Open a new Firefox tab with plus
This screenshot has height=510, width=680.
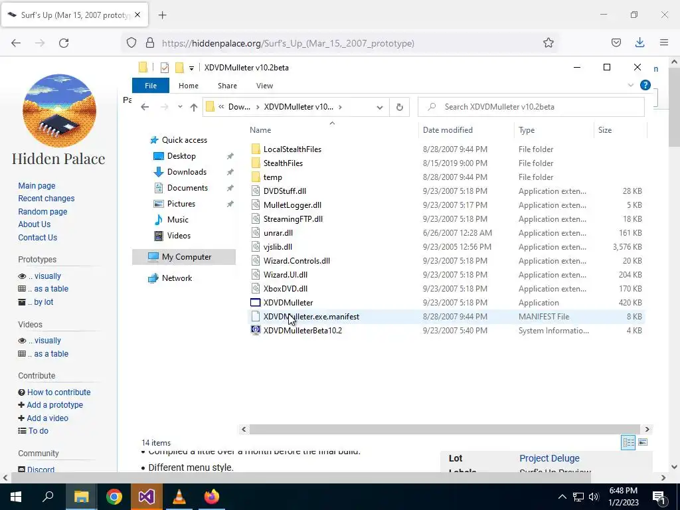162,15
